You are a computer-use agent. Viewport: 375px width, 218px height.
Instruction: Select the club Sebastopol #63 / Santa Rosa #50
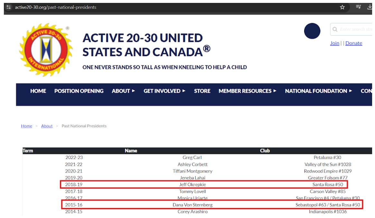point(328,205)
